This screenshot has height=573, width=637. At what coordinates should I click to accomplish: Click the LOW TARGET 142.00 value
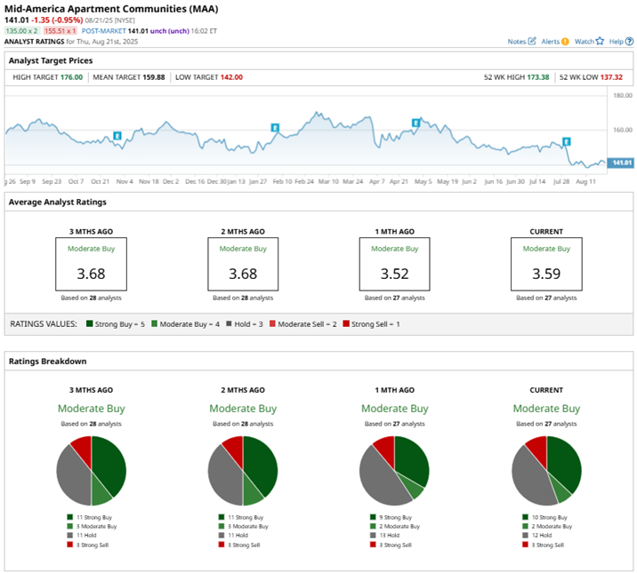pyautogui.click(x=231, y=77)
